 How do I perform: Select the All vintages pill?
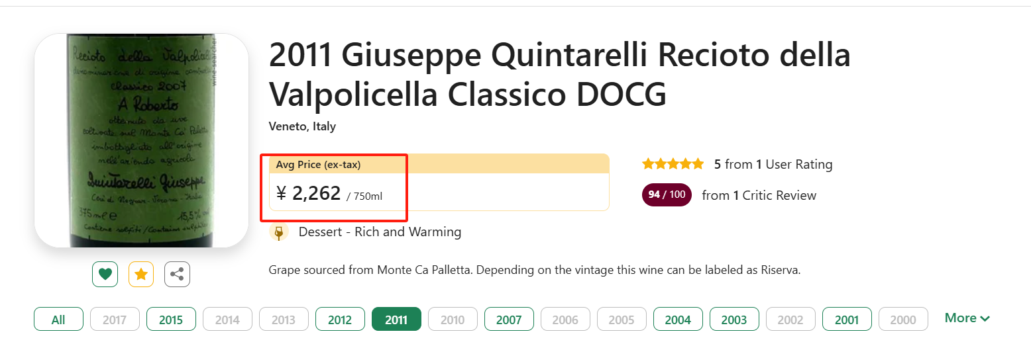58,320
